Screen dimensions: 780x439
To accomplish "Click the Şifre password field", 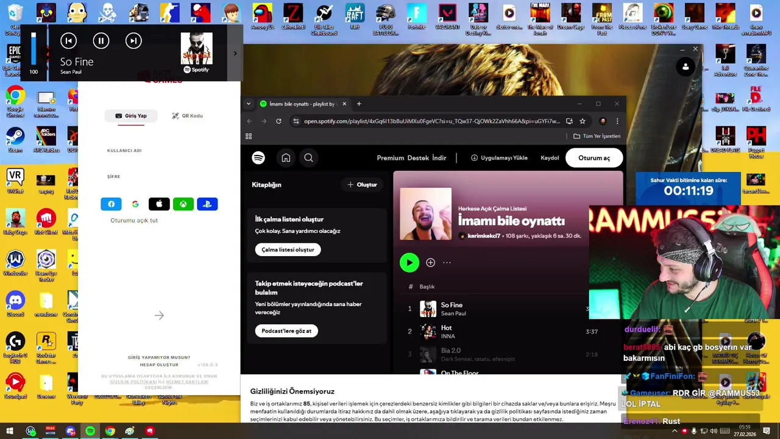I will point(159,177).
